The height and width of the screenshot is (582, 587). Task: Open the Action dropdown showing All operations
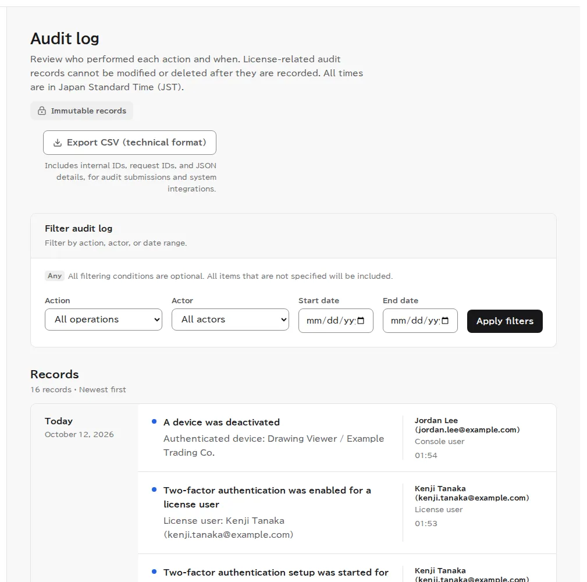(104, 320)
